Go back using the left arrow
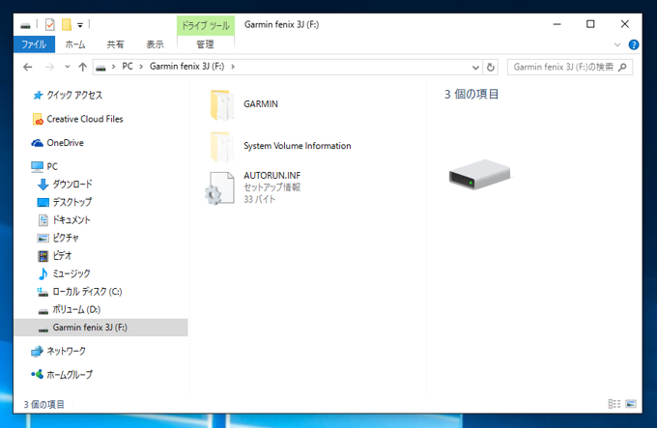The image size is (657, 428). pyautogui.click(x=28, y=67)
